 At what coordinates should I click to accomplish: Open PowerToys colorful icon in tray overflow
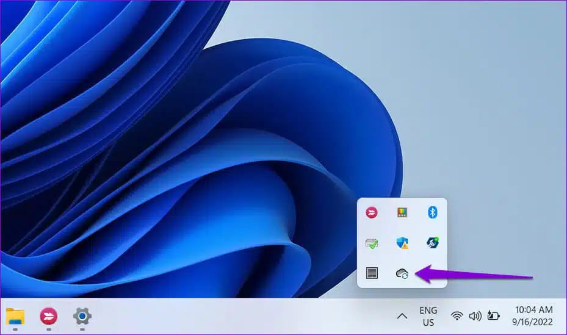point(402,212)
